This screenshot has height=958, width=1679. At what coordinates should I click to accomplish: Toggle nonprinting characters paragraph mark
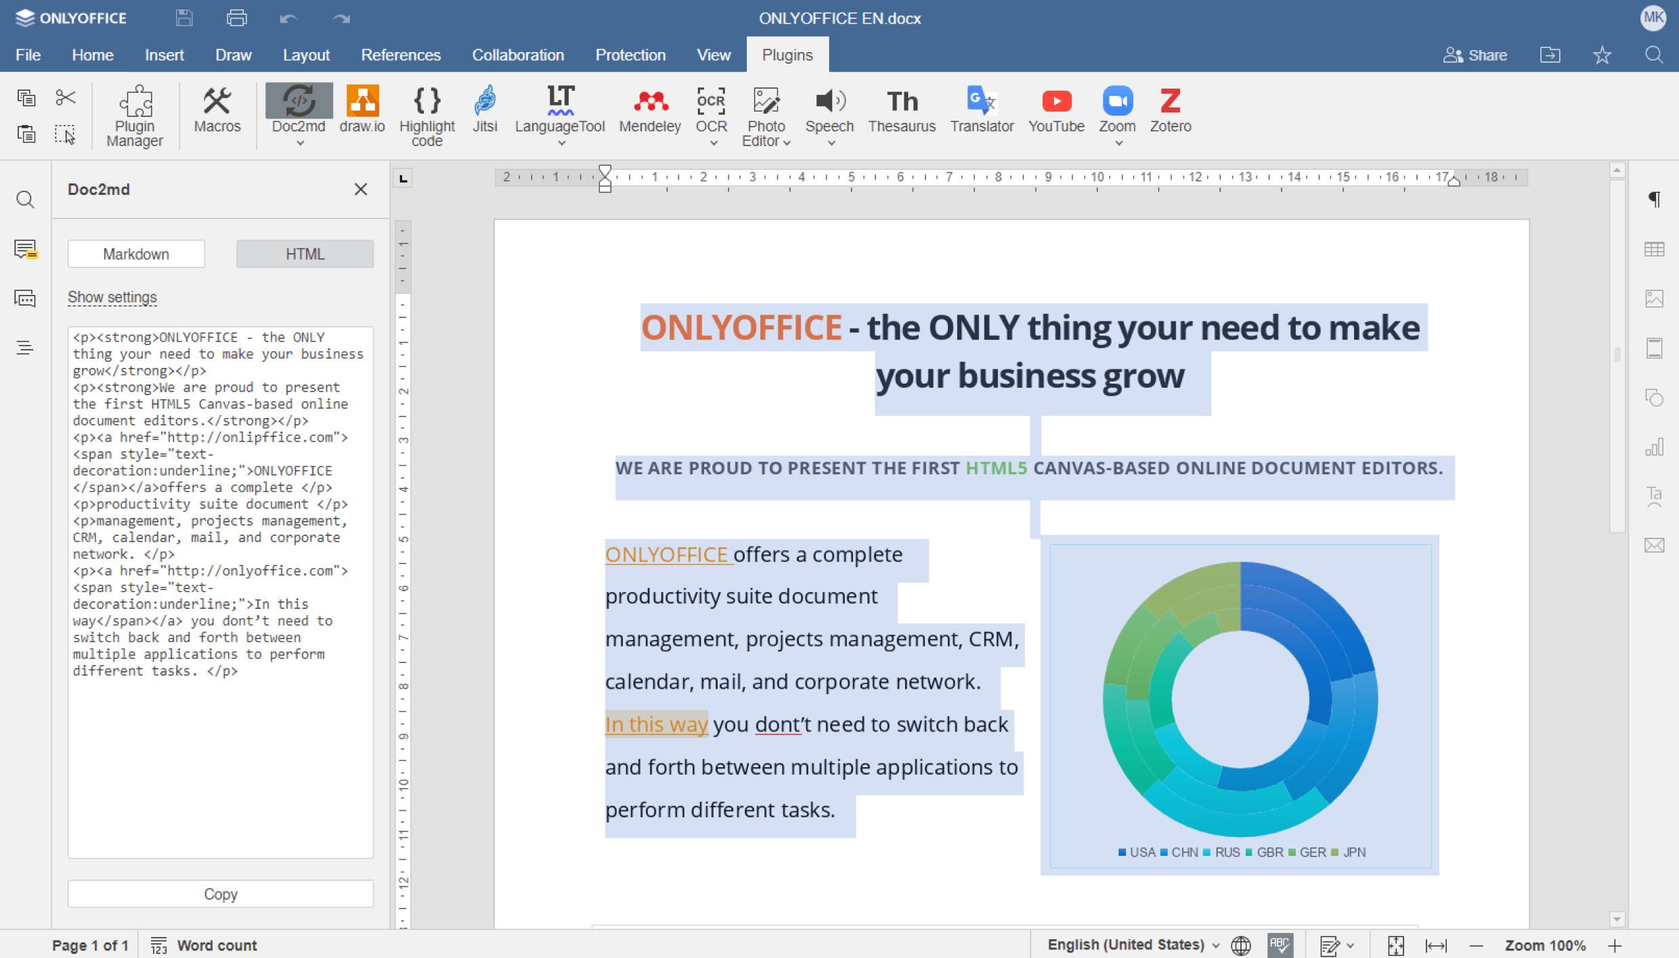click(x=1654, y=199)
